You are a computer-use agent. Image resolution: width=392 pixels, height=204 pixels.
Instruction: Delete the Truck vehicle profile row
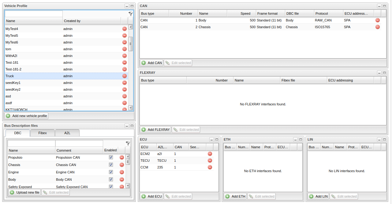point(125,76)
